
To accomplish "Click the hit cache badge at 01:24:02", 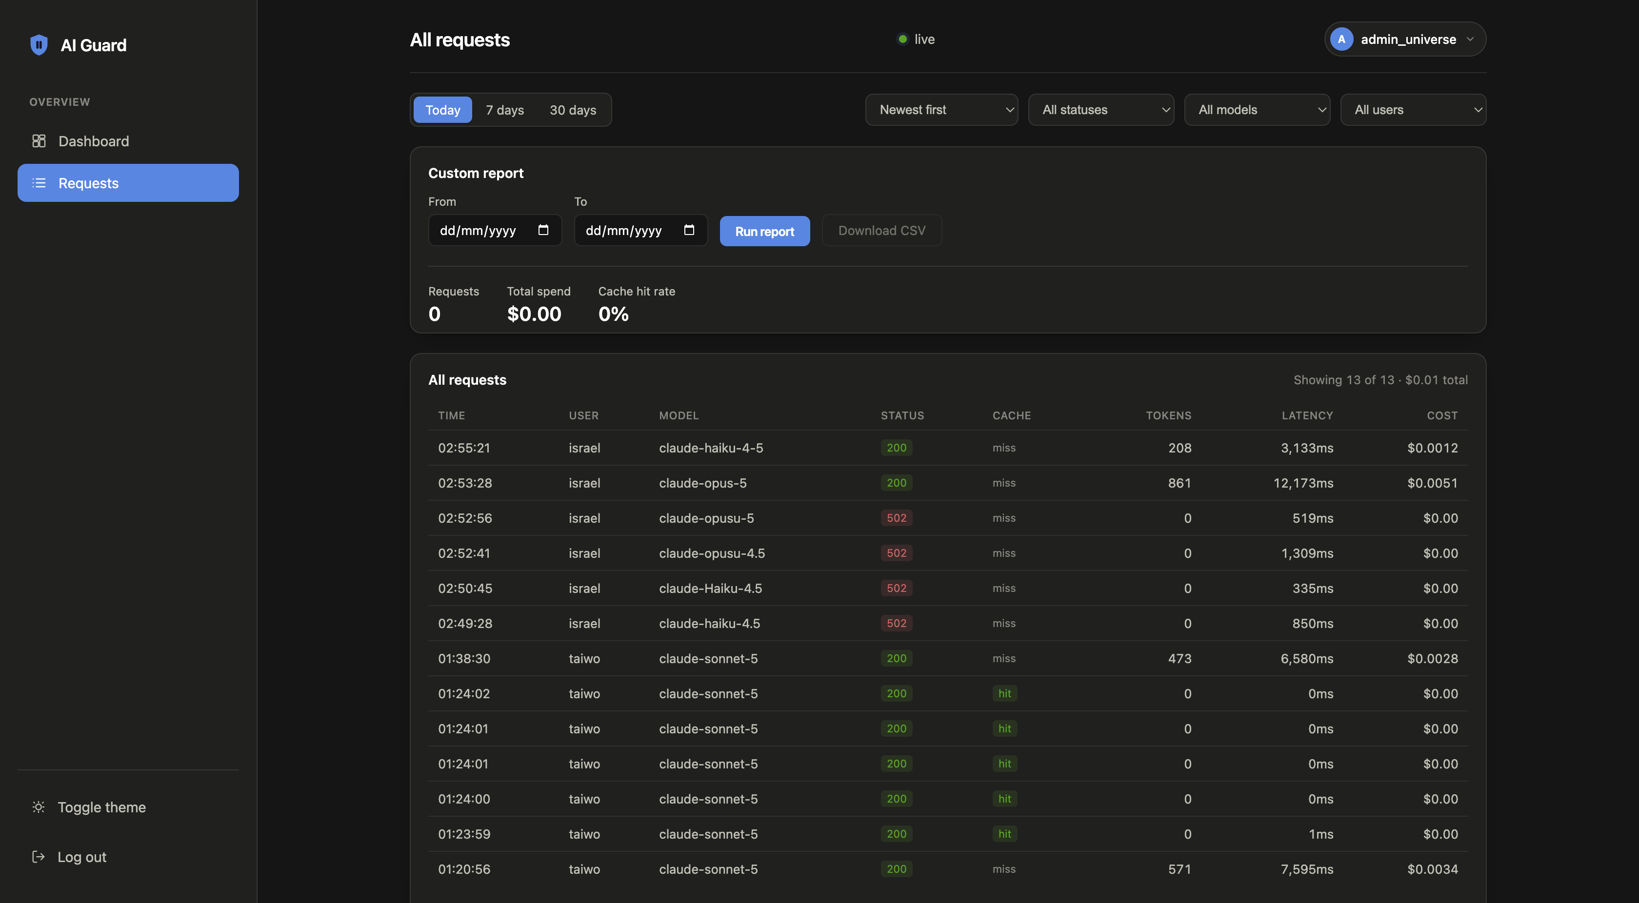I will 1005,693.
